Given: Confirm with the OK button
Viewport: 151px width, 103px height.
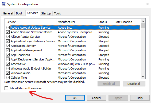Looking at the screenshot, I should 75,98.
